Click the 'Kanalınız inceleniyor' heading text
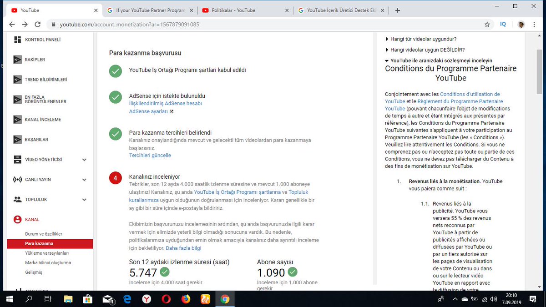Screen dimensions: 546x307 coord(155,176)
